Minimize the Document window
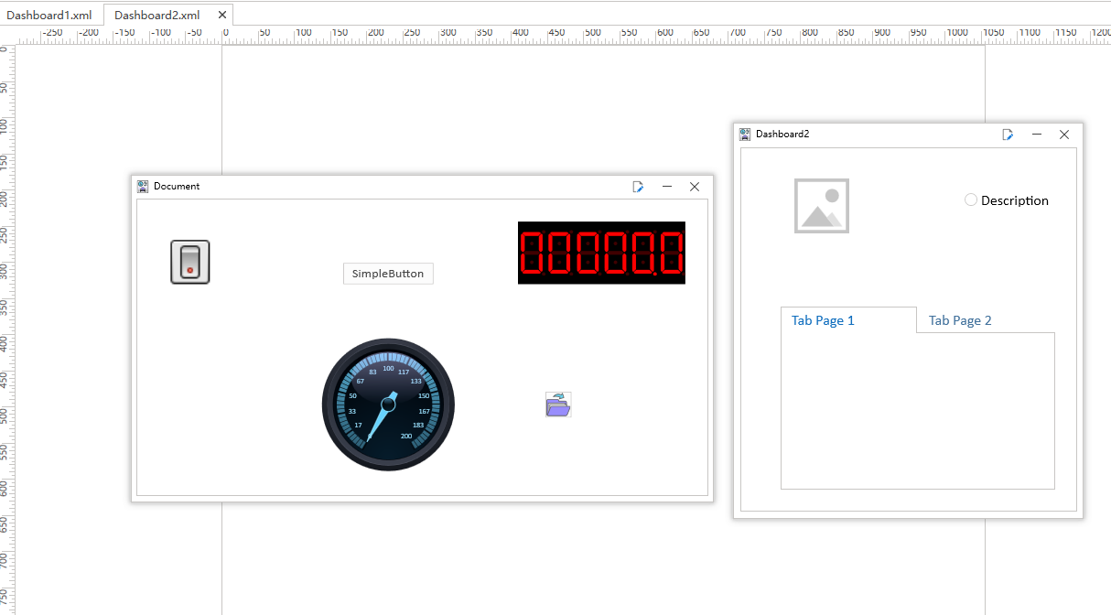 coord(667,187)
